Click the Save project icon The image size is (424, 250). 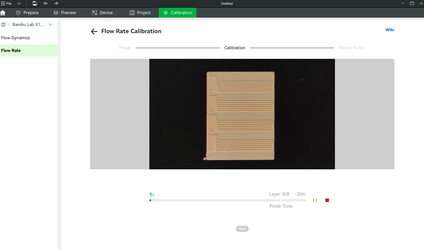(x=35, y=3)
